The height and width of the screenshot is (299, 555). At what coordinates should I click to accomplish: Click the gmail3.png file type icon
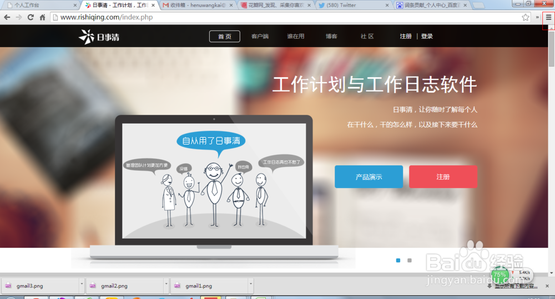[x=8, y=286]
